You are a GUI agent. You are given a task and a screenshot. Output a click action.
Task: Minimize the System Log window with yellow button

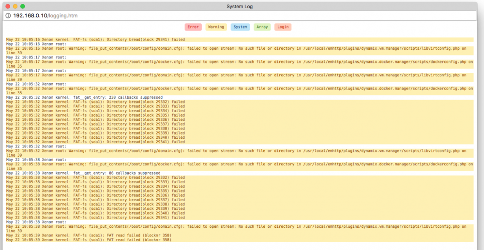15,6
